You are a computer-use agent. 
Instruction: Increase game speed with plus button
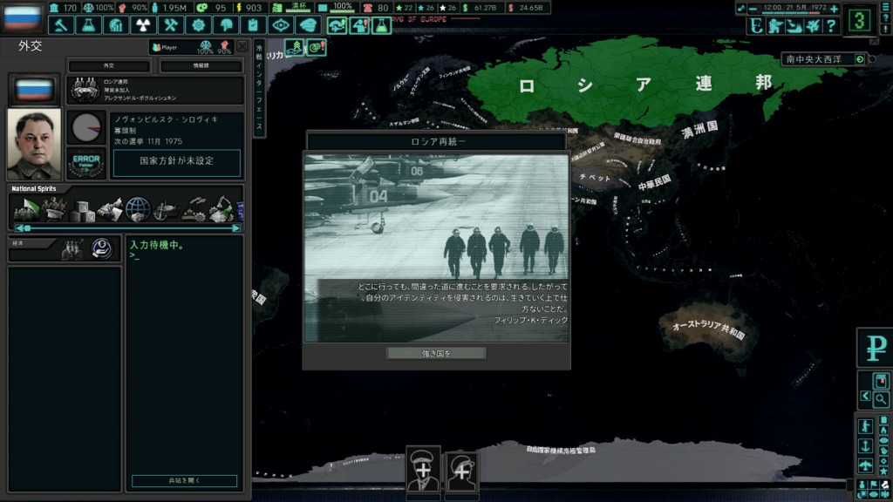(834, 9)
